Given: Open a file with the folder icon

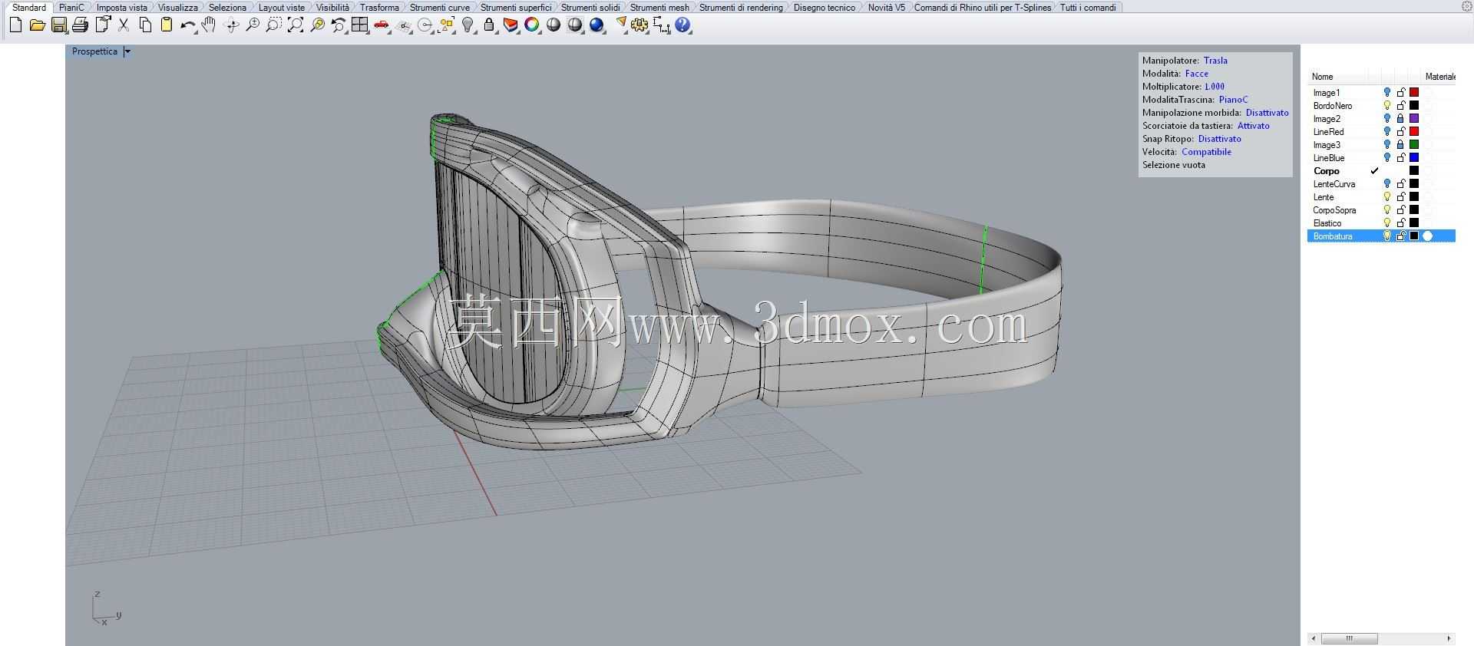Looking at the screenshot, I should click(37, 25).
